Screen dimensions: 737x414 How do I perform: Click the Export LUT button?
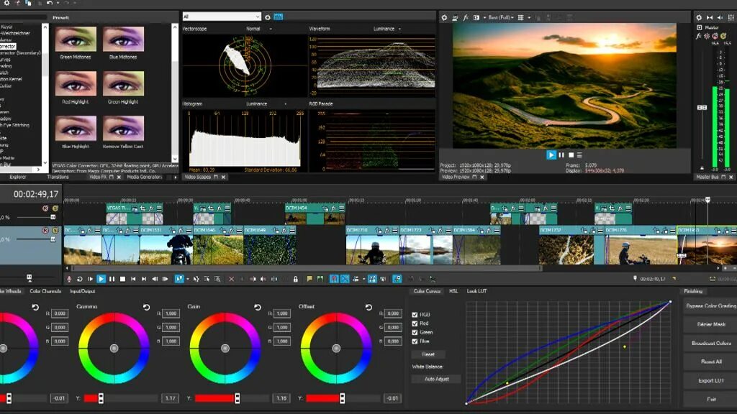click(710, 381)
